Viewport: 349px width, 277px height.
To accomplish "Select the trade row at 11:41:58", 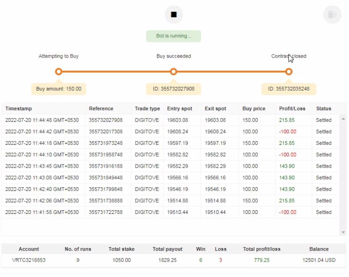I will click(x=42, y=212).
